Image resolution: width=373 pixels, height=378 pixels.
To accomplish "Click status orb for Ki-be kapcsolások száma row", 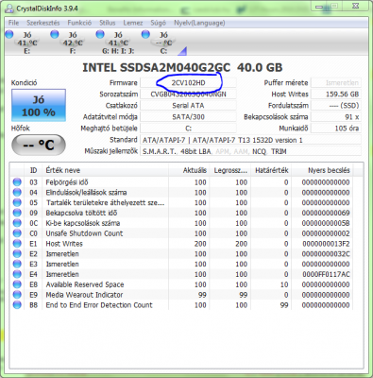I will click(x=17, y=223).
